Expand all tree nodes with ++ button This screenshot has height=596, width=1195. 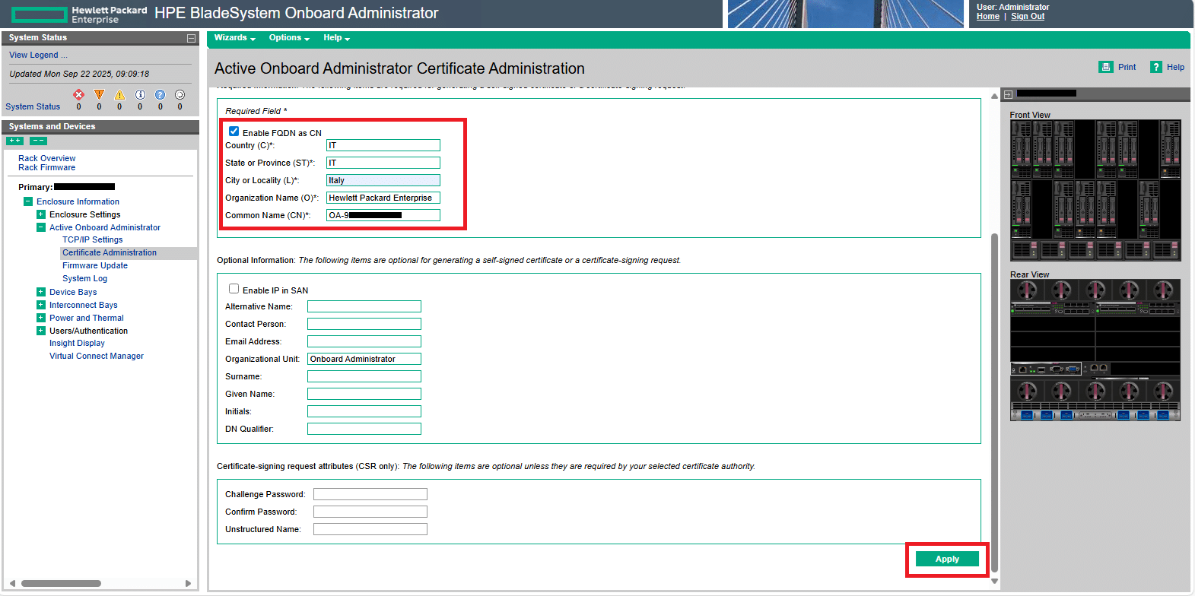(x=14, y=141)
